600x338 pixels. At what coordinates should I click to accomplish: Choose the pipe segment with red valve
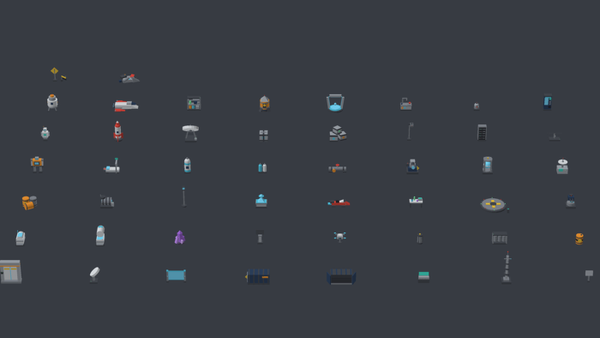pos(337,167)
